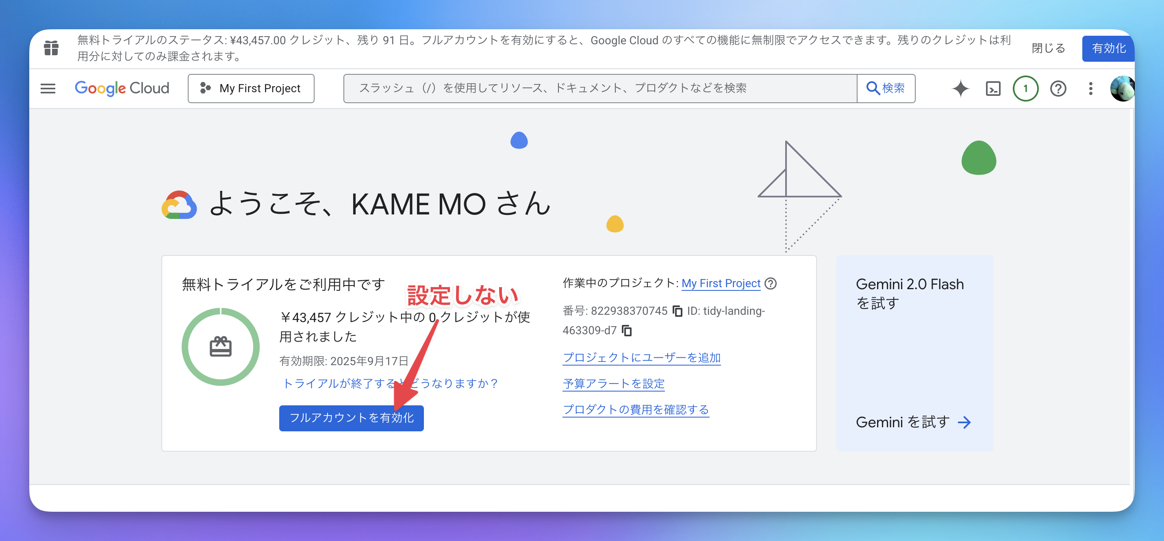Open the My First Project selector

(x=251, y=89)
